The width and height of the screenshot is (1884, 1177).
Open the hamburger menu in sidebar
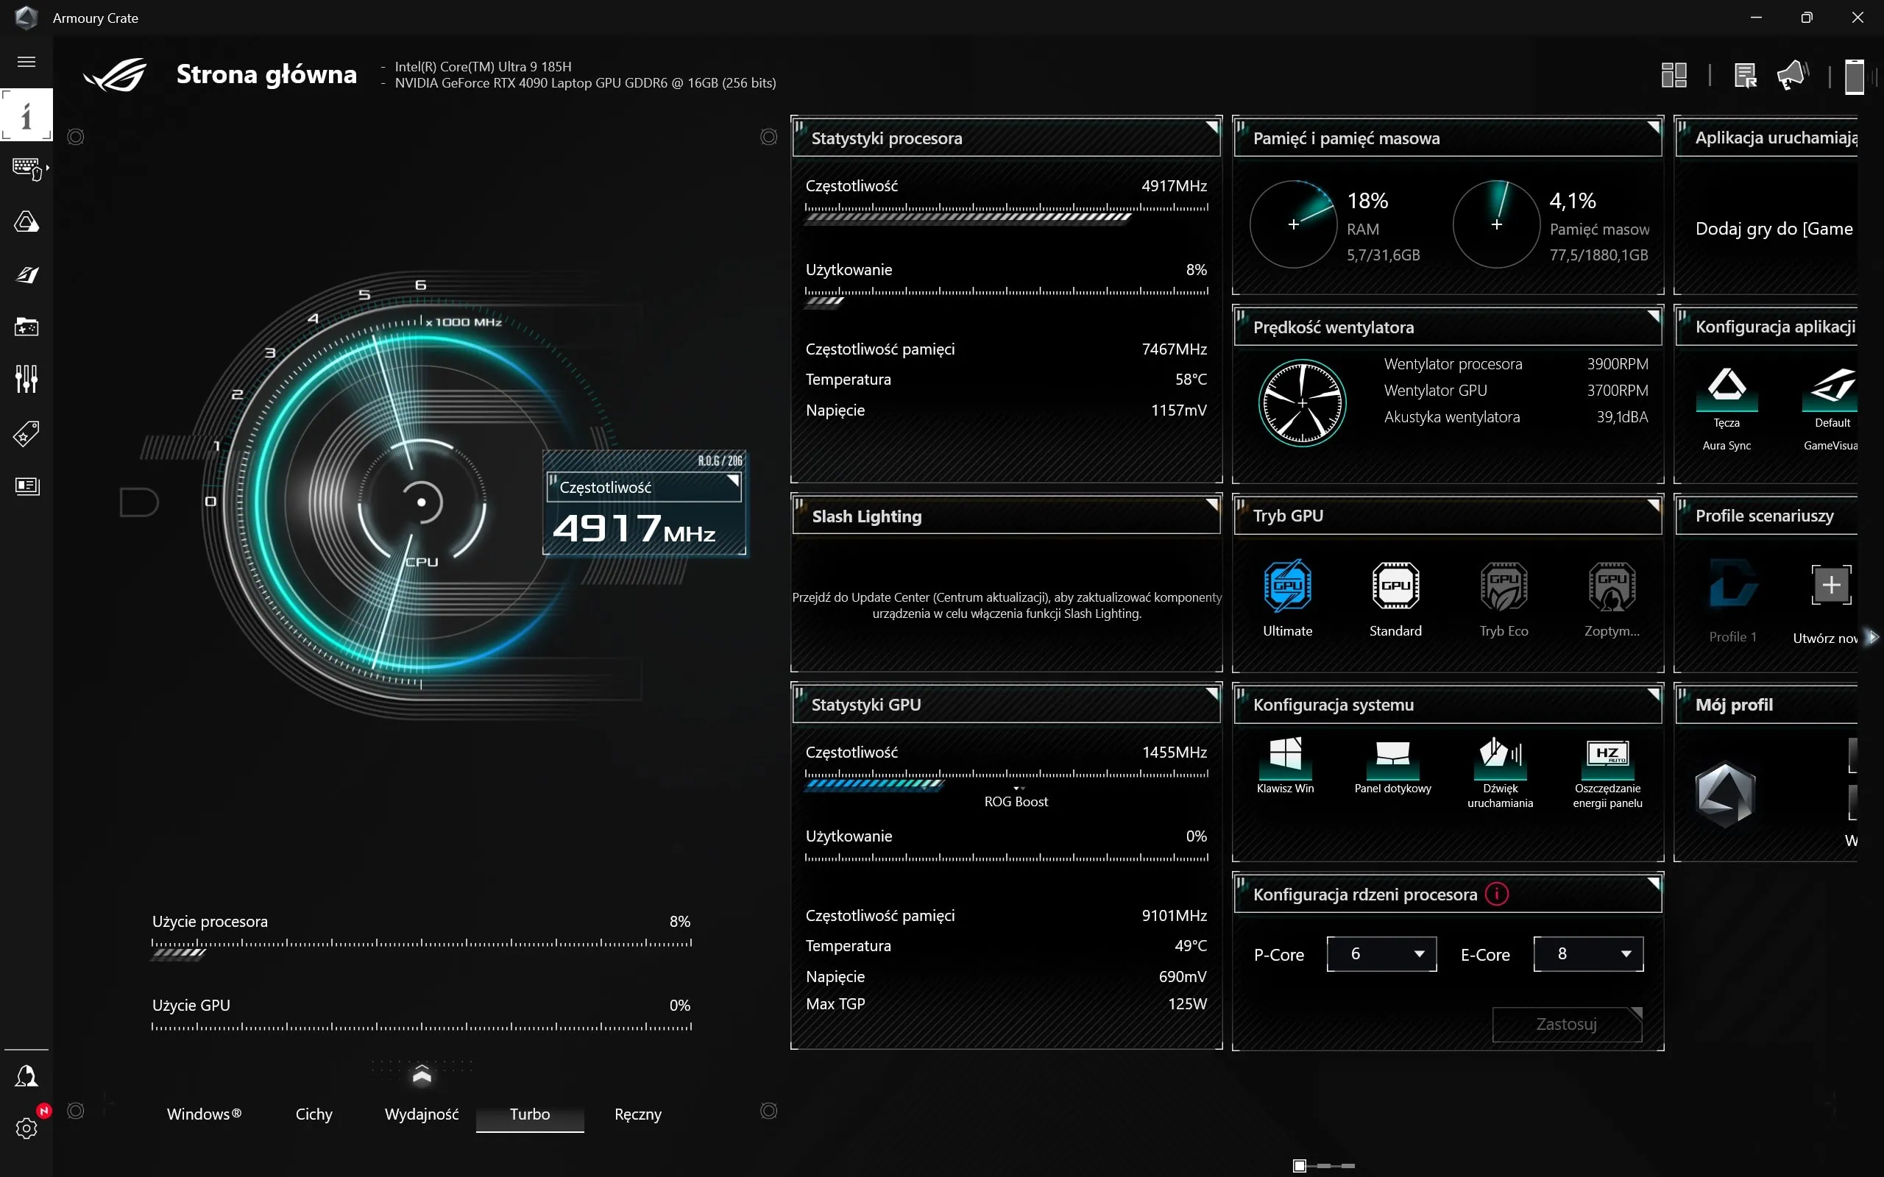coord(26,62)
